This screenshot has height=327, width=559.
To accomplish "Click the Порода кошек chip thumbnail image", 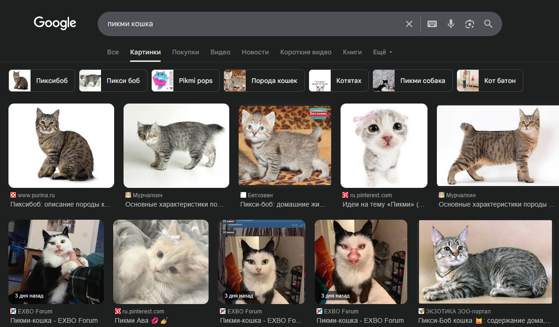I will click(x=234, y=81).
